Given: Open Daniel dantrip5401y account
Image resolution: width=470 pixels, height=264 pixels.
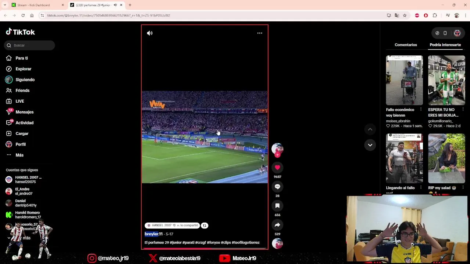Looking at the screenshot, I should tap(21, 203).
